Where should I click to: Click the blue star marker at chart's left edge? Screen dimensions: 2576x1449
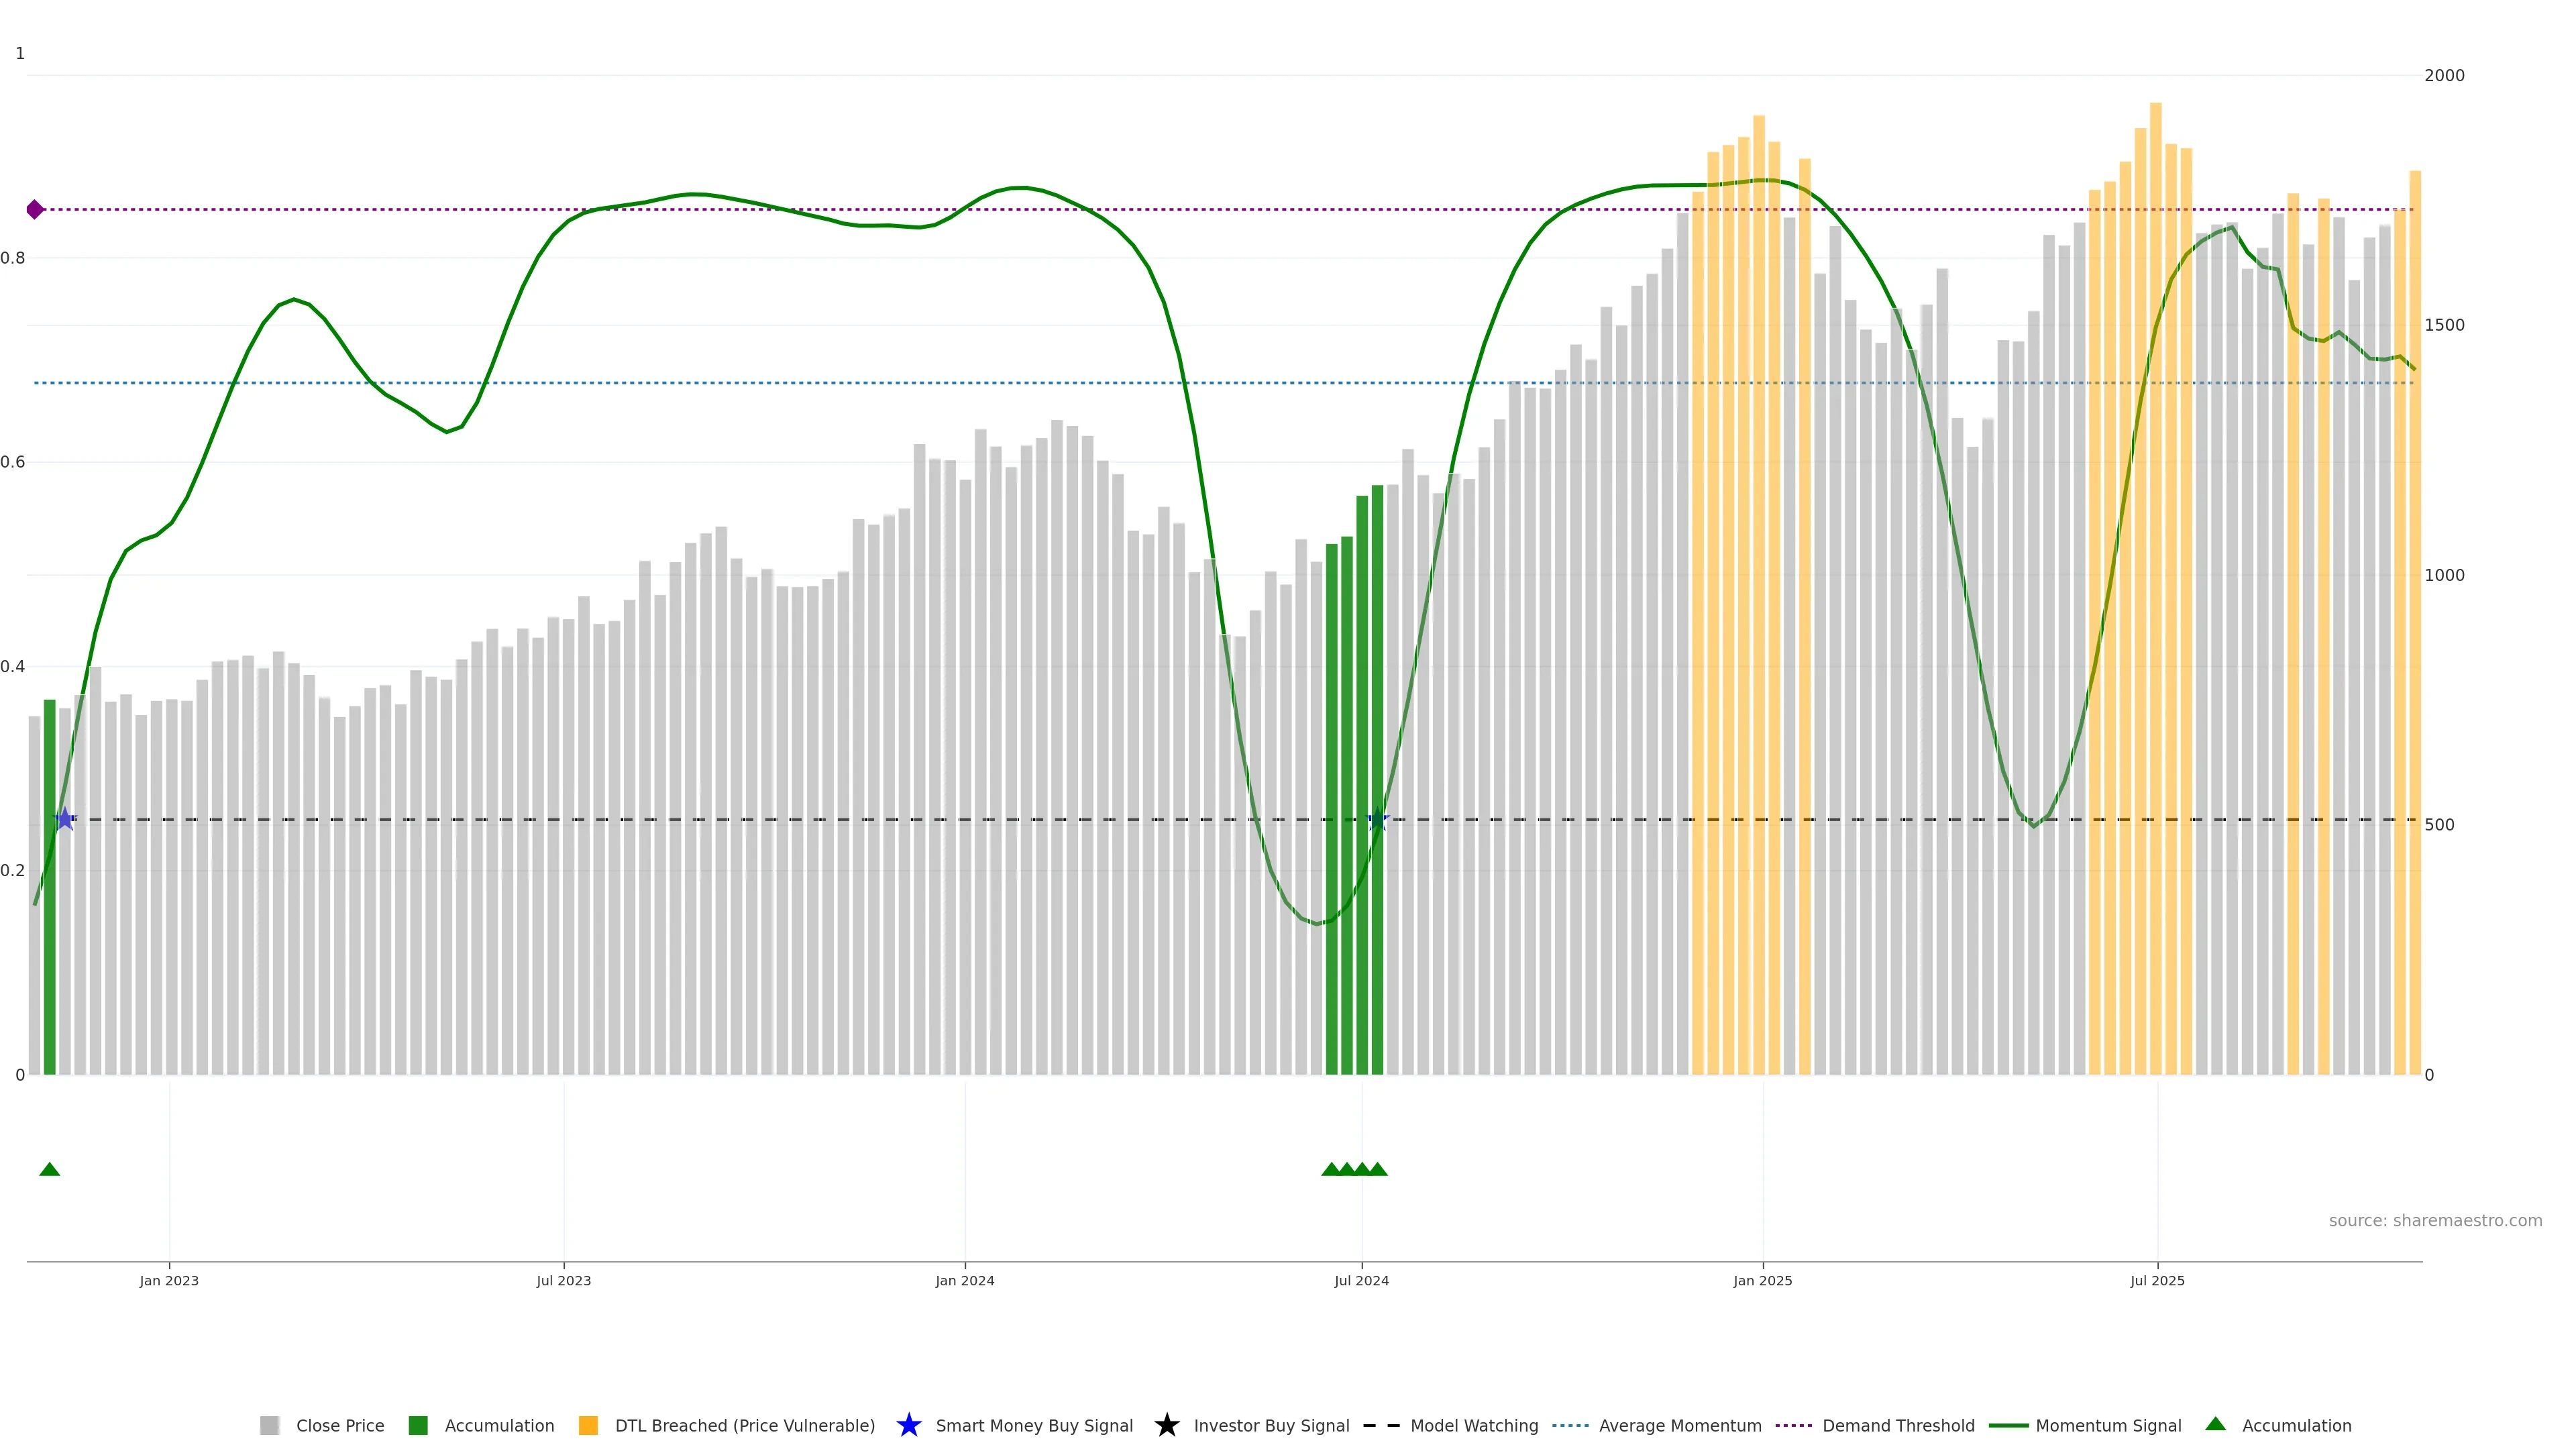coord(65,819)
